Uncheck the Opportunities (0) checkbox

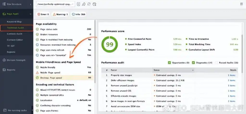point(169,63)
